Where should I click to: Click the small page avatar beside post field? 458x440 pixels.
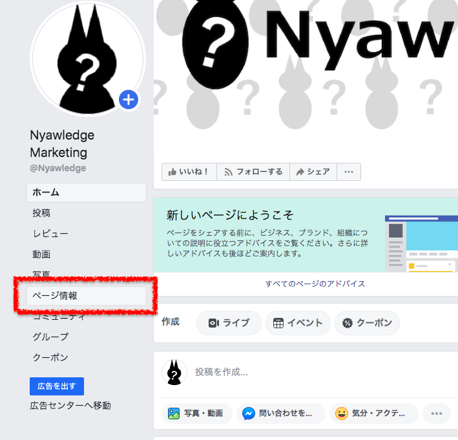coord(174,372)
